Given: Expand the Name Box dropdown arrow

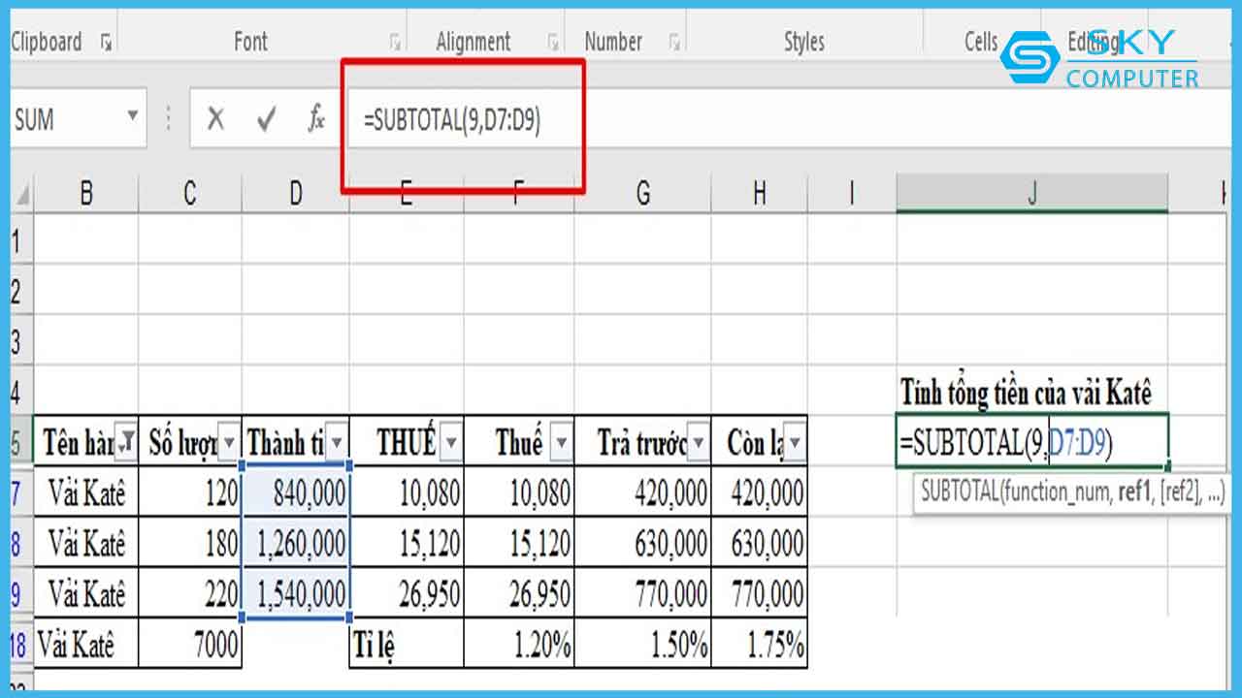Looking at the screenshot, I should [133, 117].
